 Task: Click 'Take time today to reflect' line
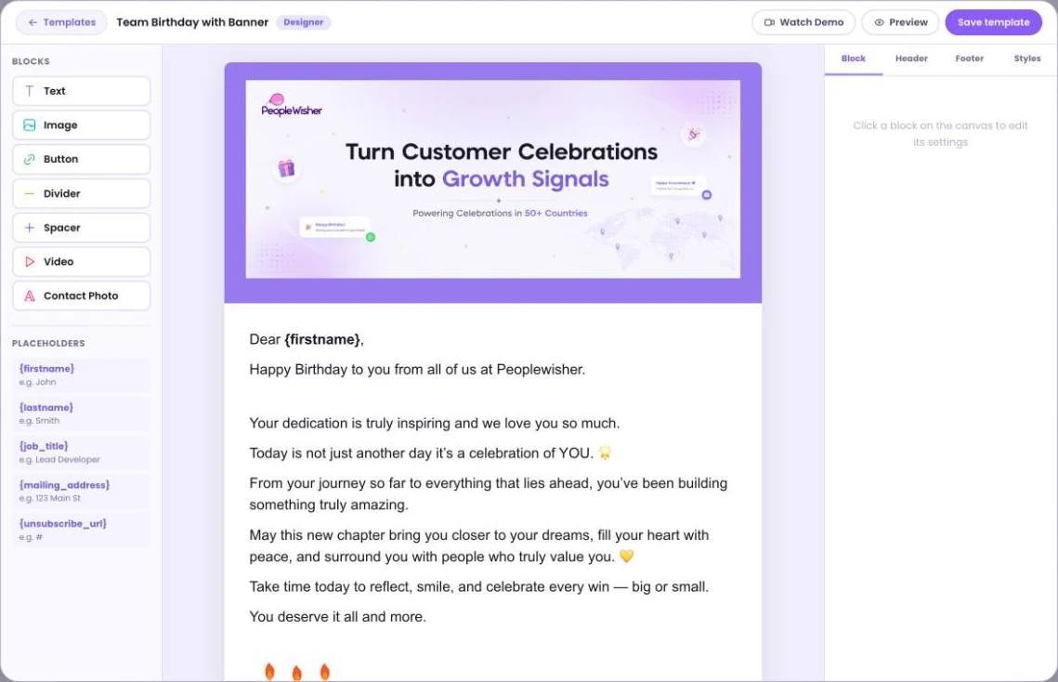point(478,587)
